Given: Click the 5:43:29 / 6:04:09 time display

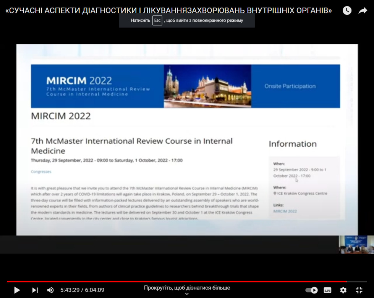Looking at the screenshot, I should tap(82, 290).
